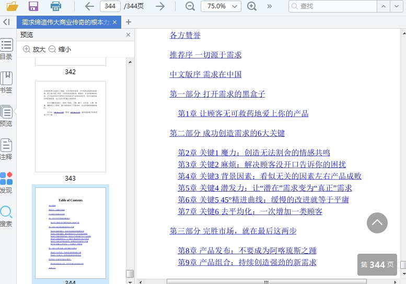The height and width of the screenshot is (284, 406).
Task: Shrink thumbnails with 缩小 button
Action: pos(60,49)
